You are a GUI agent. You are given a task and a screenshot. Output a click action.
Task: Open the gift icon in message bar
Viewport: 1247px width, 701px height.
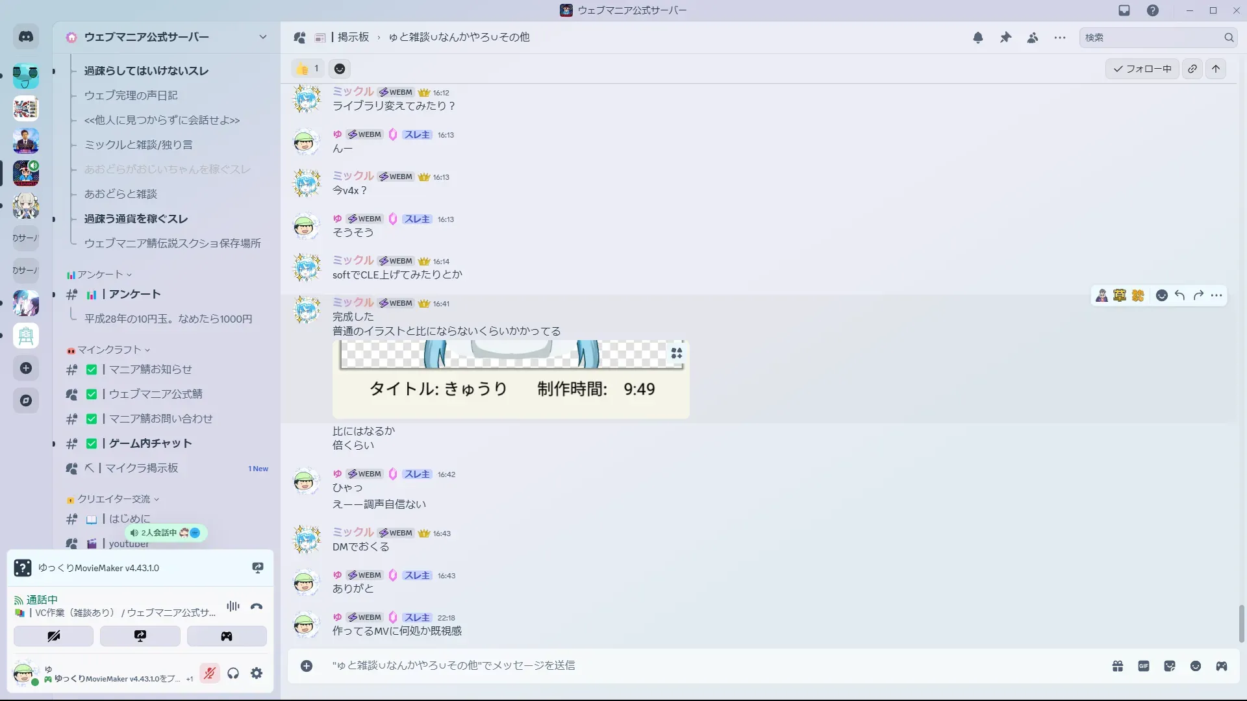[x=1118, y=666]
